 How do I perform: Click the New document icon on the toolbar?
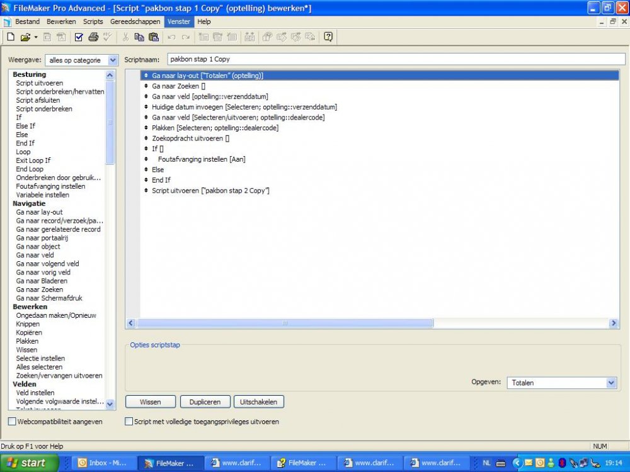pos(10,37)
